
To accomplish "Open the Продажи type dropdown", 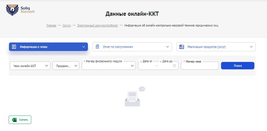I will 66,66.
